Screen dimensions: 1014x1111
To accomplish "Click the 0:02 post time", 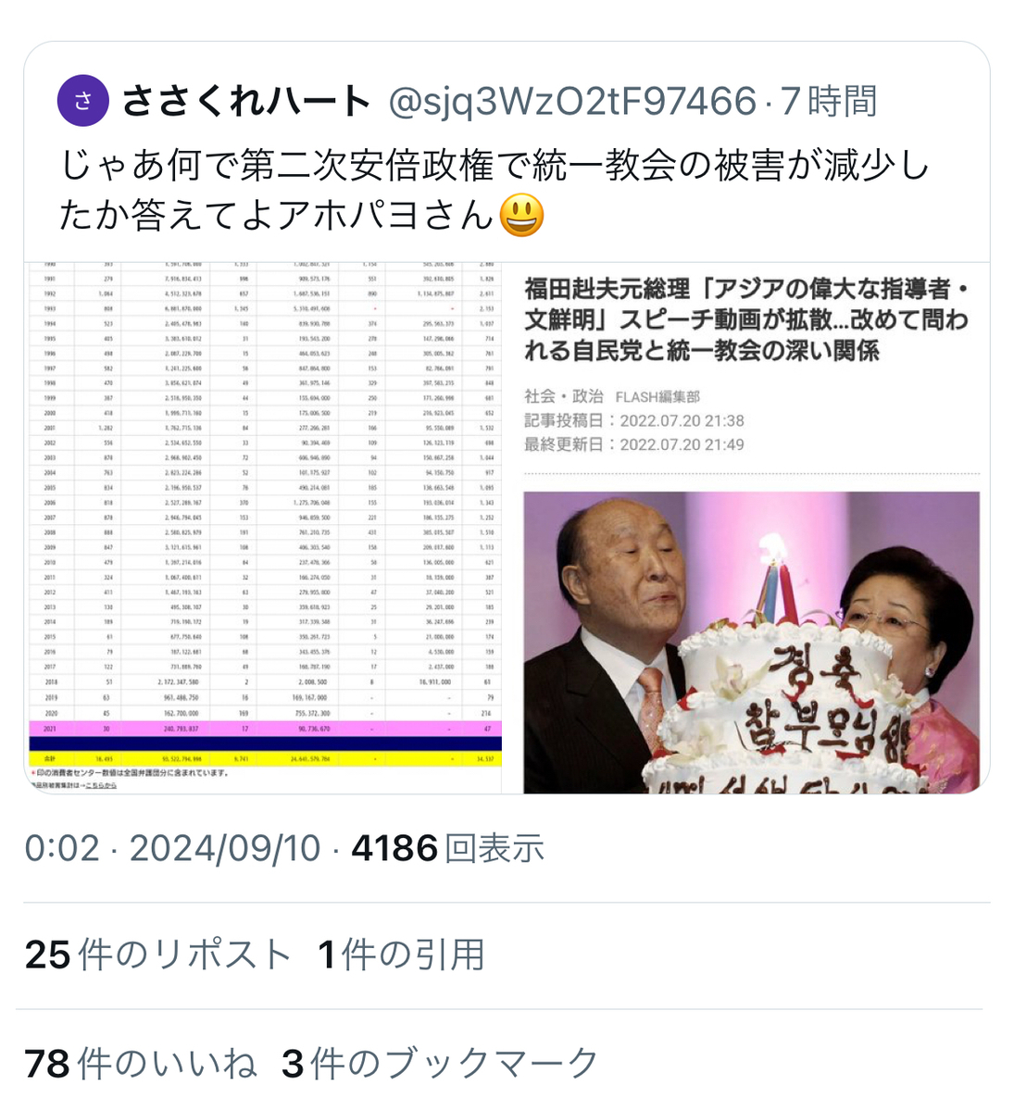I will click(61, 848).
